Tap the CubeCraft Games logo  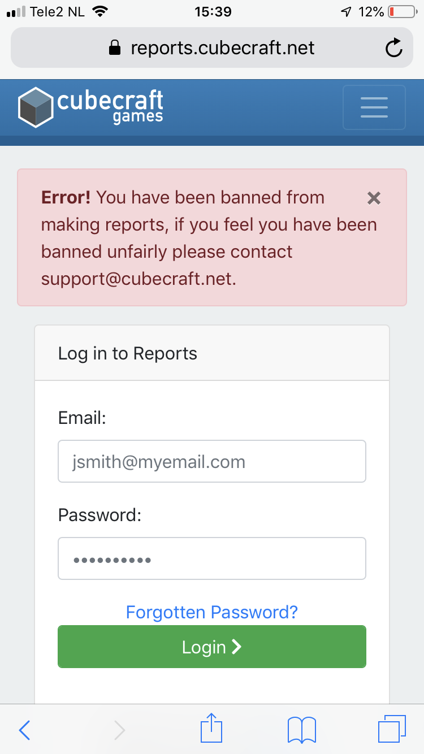pos(90,107)
